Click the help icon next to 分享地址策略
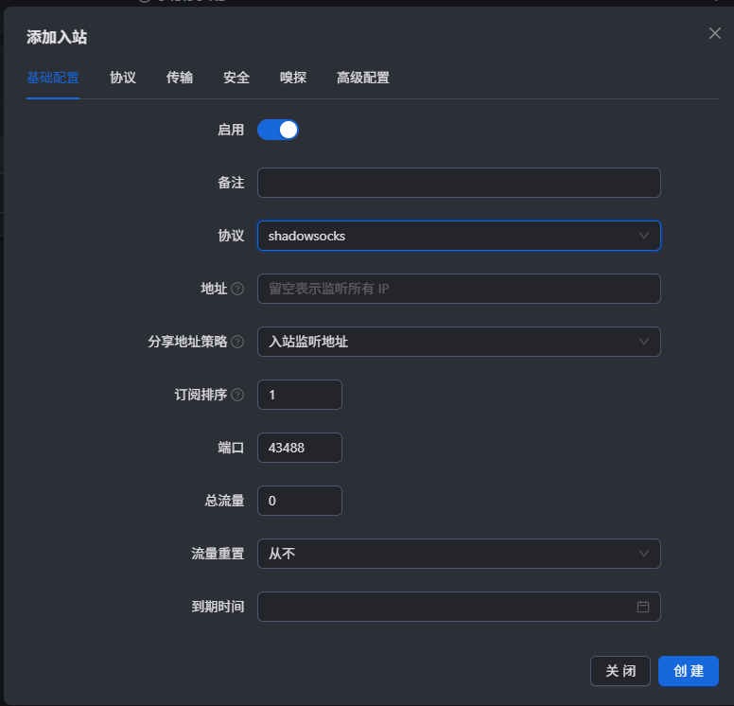The image size is (734, 706). click(x=237, y=342)
